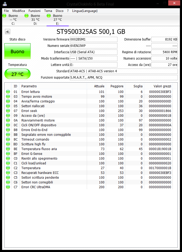The height and width of the screenshot is (252, 182).
Task: Click the ST9500325AS 500,1 GB disk title
Action: [x=91, y=31]
